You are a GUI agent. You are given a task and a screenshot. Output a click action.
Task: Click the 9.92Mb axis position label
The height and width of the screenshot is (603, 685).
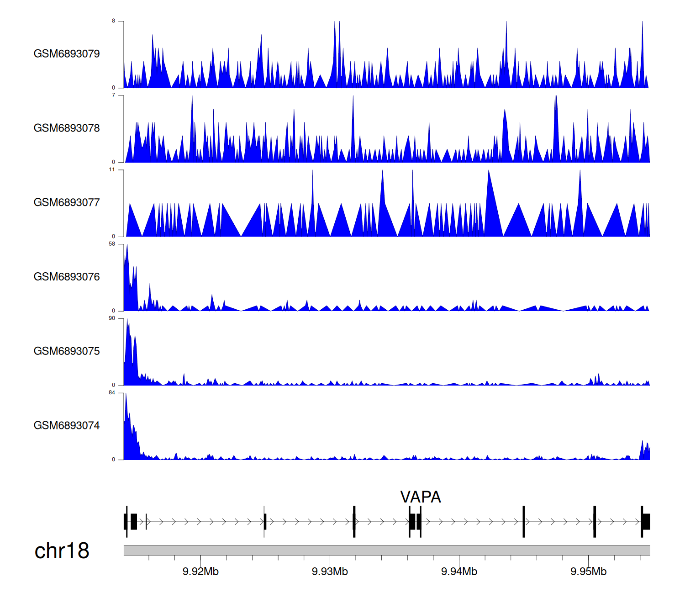200,571
